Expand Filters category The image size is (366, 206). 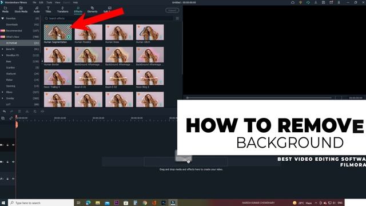[x=2, y=92]
